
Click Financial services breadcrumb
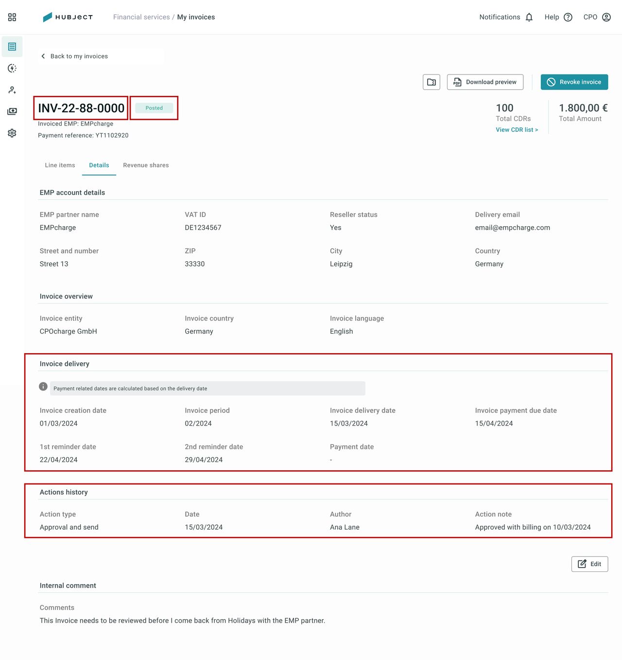pos(141,17)
